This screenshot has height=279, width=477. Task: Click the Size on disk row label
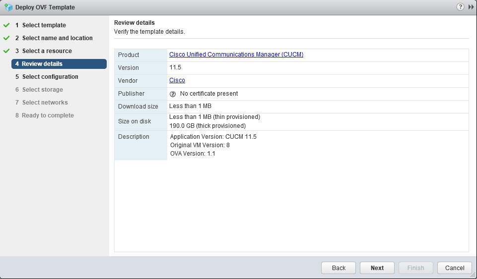[x=135, y=121]
